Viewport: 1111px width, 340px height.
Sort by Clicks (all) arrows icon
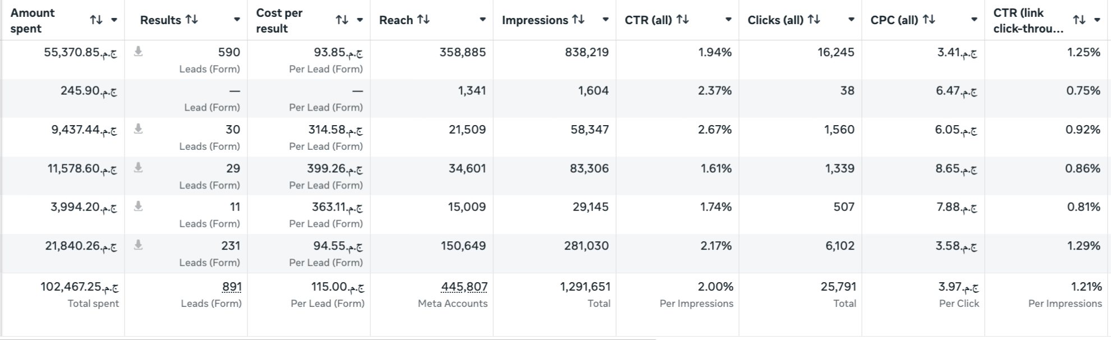(814, 20)
